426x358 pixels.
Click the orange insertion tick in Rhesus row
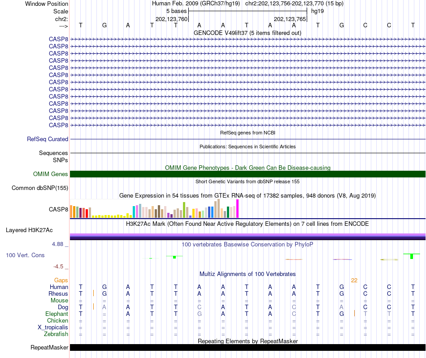[93, 293]
